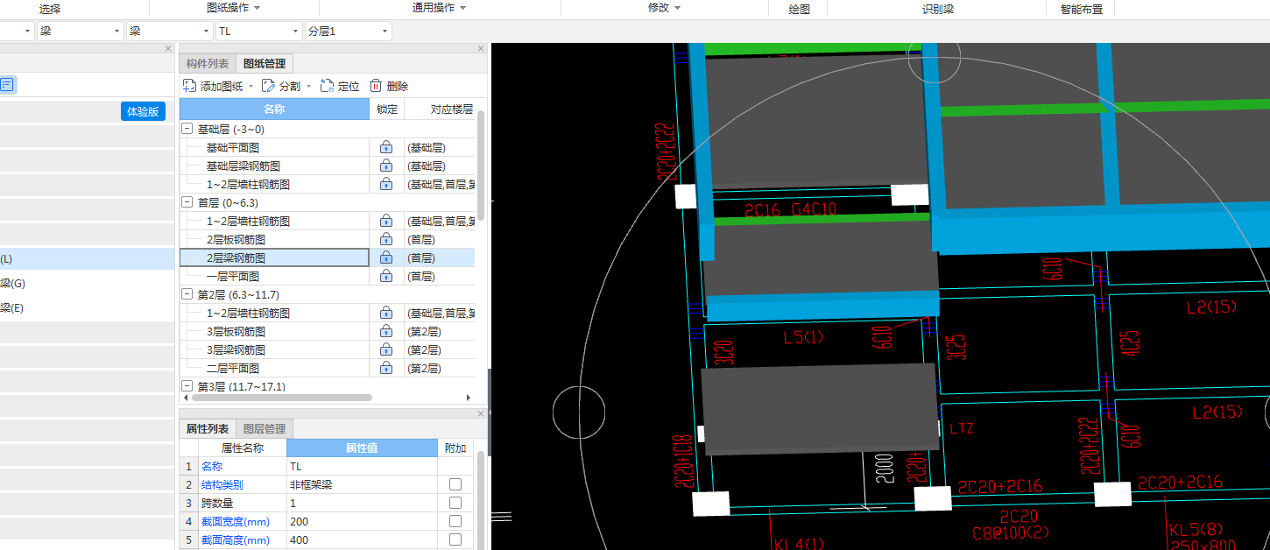
Task: Select 基础平面图 drawing row
Action: [x=274, y=148]
